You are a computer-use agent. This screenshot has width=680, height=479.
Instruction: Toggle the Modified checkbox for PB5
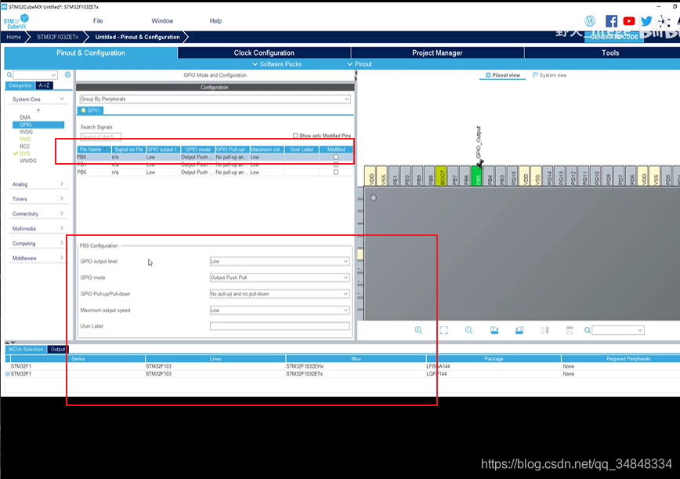[335, 172]
